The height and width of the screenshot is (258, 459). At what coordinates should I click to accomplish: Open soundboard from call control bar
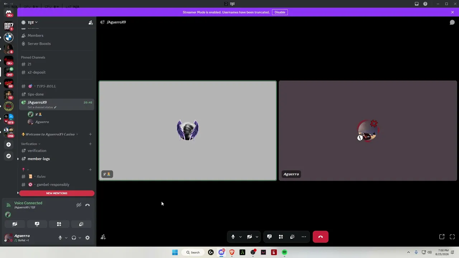point(292,237)
